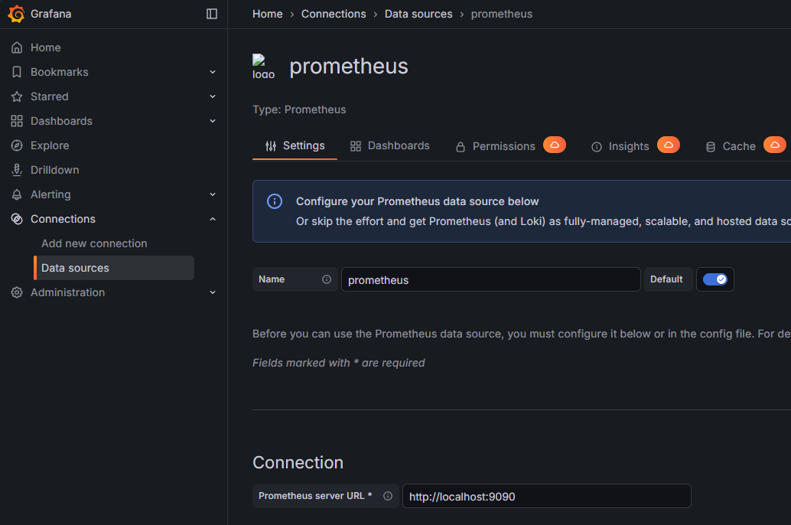Screen dimensions: 791x525
Task: Click the Add new connection link
Action: (94, 243)
